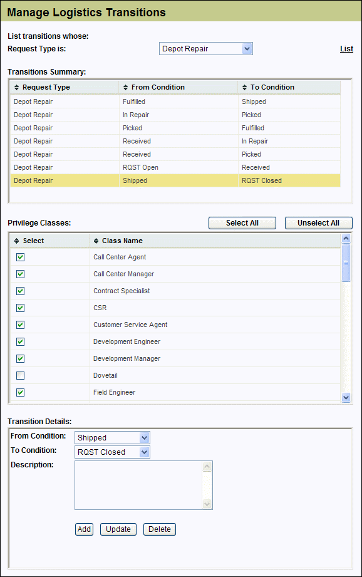This screenshot has height=577, width=362.
Task: Click Description box scroll down arrow
Action: (x=207, y=504)
